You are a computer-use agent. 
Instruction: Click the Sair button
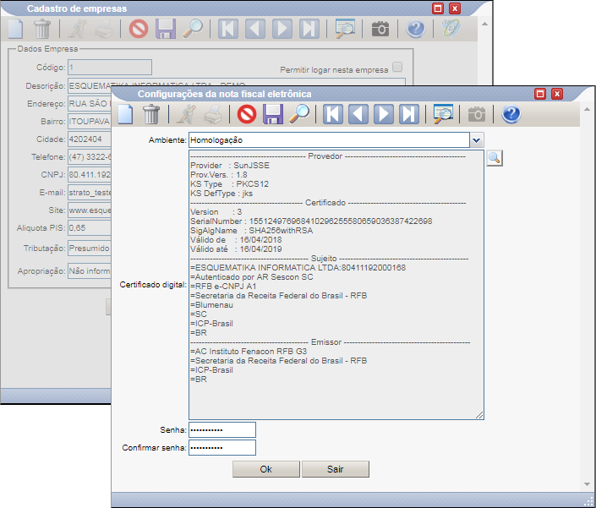[x=336, y=469]
